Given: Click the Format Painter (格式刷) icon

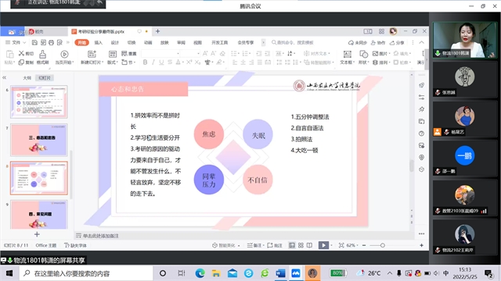Looking at the screenshot, I should (x=42, y=54).
